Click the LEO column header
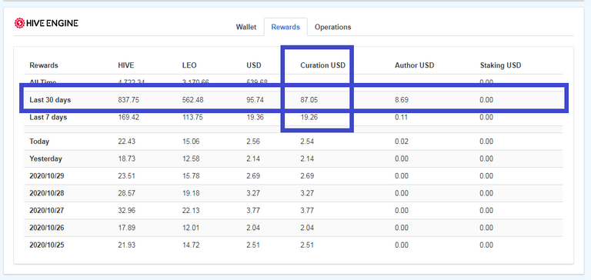 point(189,65)
